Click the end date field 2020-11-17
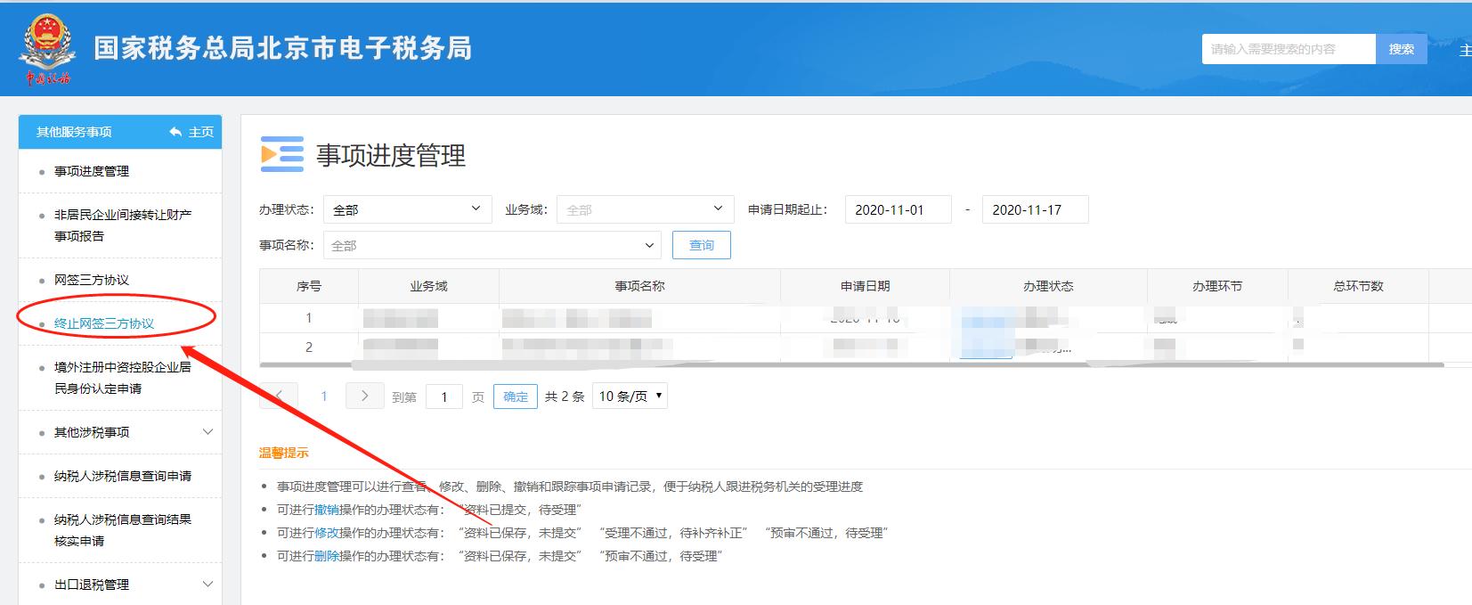Viewport: 1472px width, 605px height. pyautogui.click(x=1035, y=209)
